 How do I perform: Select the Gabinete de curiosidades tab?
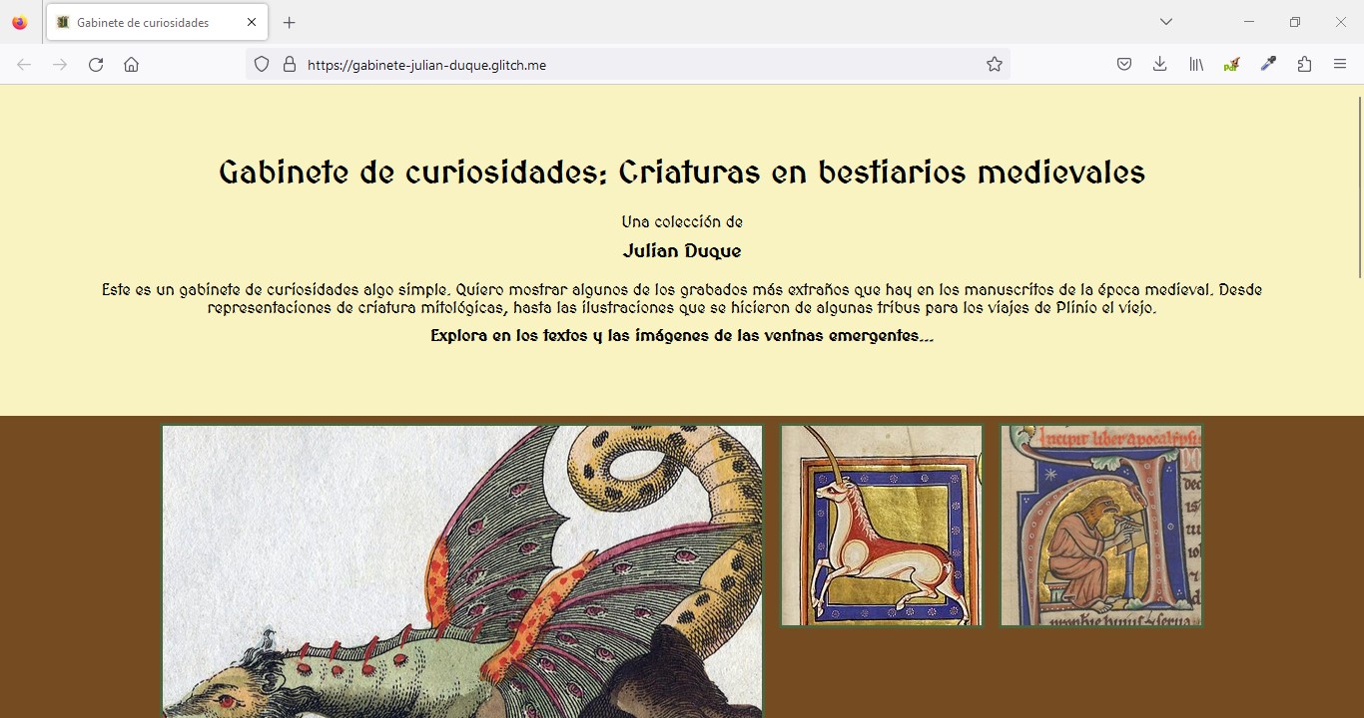point(157,22)
